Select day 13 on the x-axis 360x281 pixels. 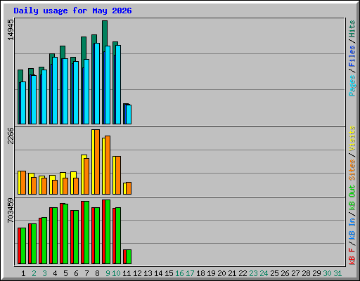[148, 273]
